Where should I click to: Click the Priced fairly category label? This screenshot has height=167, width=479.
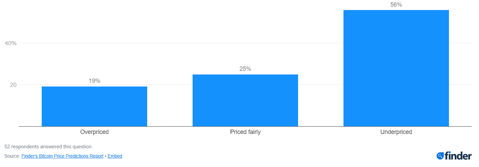(245, 132)
